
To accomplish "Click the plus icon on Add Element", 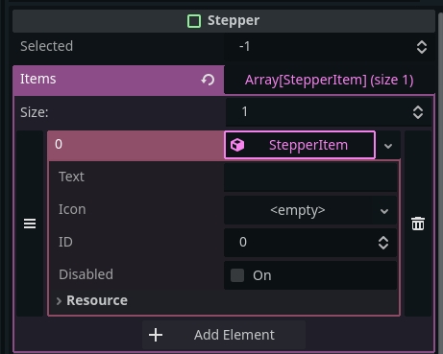I will click(x=156, y=335).
